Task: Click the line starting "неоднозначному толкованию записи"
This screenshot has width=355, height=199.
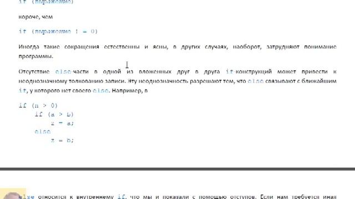Action: 177,81
